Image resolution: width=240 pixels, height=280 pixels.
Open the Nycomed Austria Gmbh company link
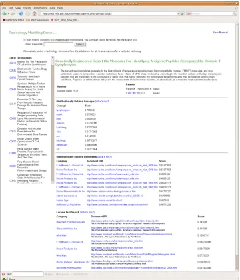69,268
